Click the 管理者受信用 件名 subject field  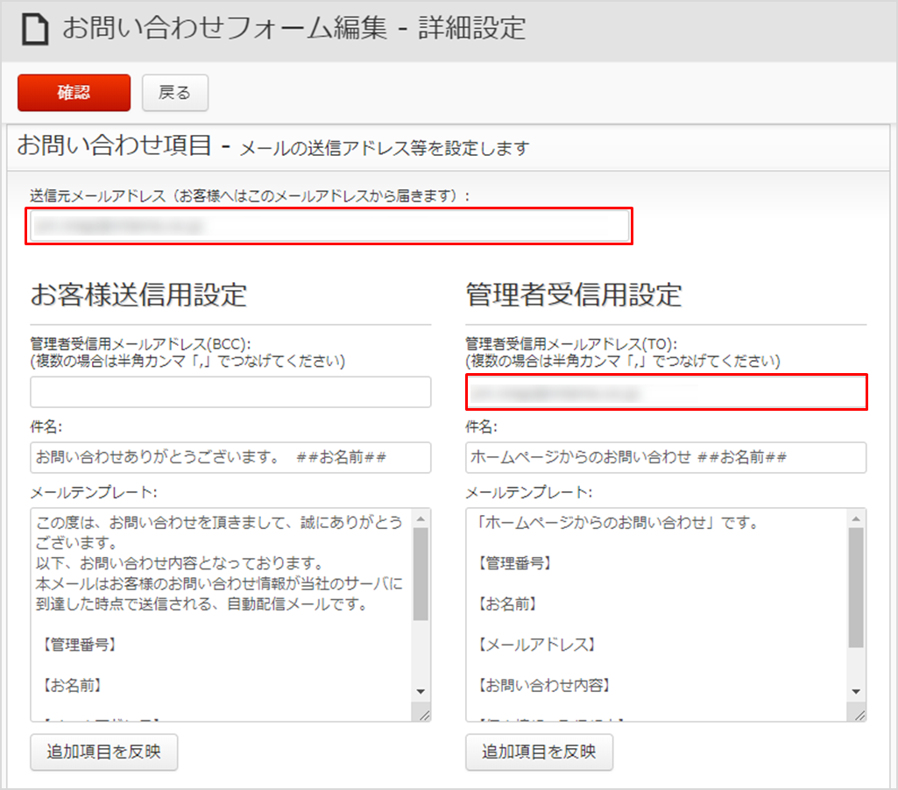(666, 457)
